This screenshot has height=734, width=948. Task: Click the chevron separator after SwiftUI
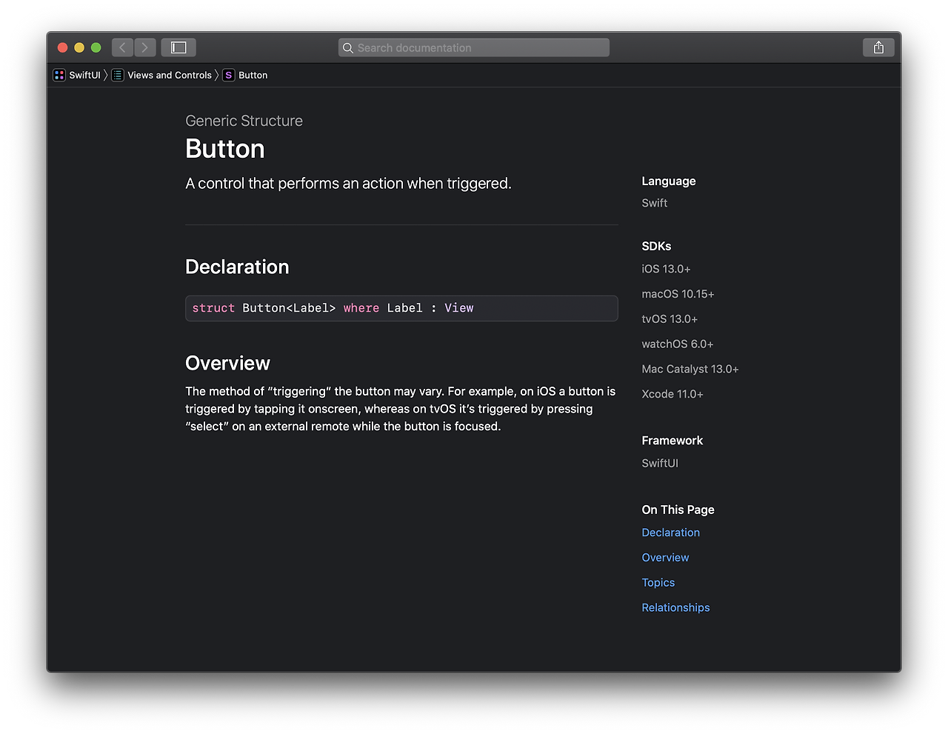(x=106, y=75)
